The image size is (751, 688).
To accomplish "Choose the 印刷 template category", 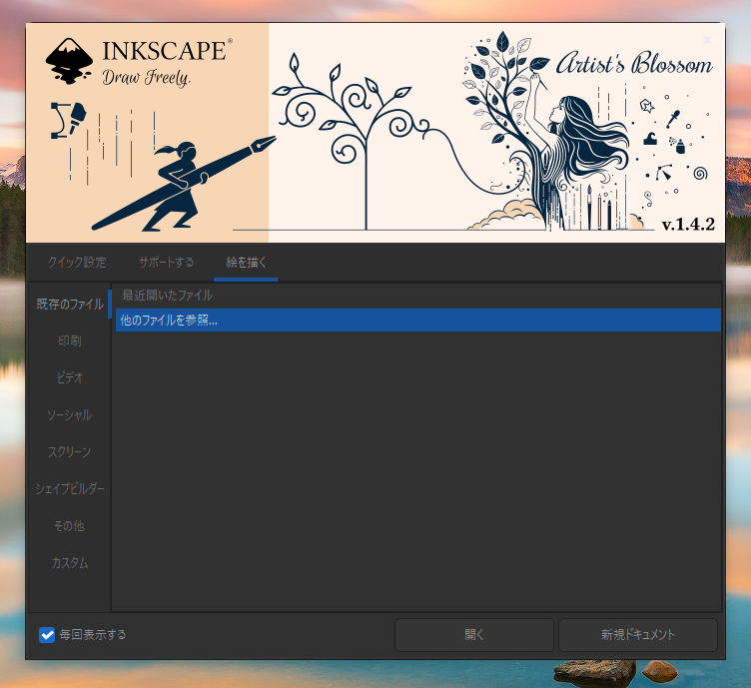I will tap(69, 341).
